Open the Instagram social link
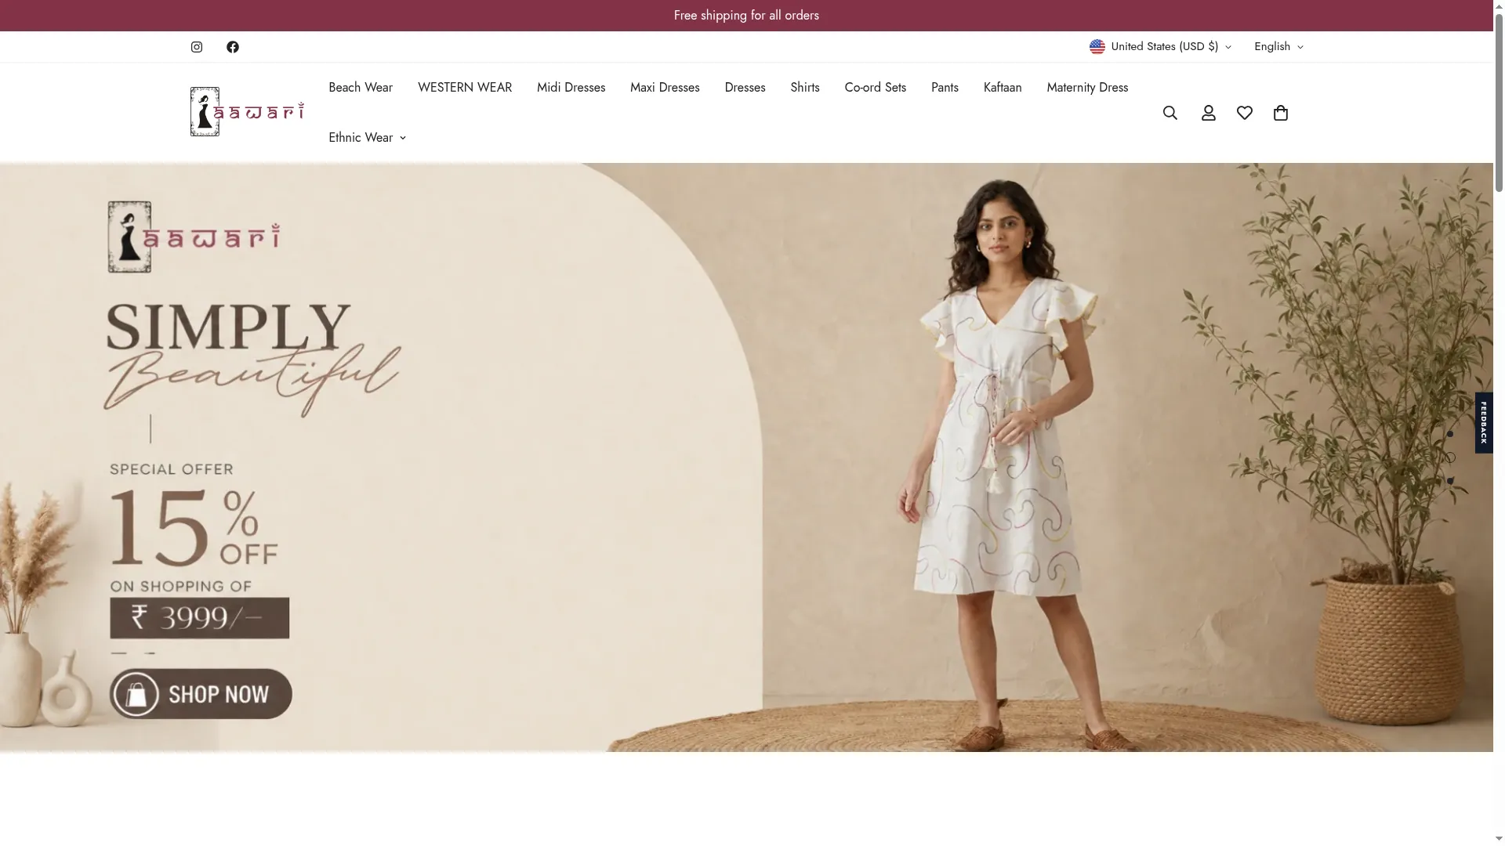Image resolution: width=1505 pixels, height=846 pixels. [197, 47]
